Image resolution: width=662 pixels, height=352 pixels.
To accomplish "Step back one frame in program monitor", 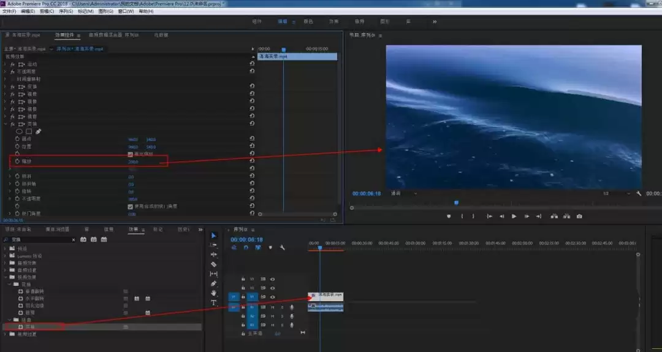I will tap(502, 216).
